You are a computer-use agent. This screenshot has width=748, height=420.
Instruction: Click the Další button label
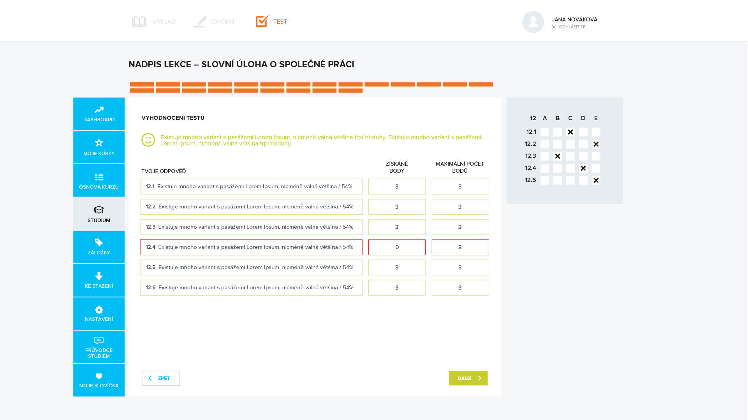tap(464, 378)
